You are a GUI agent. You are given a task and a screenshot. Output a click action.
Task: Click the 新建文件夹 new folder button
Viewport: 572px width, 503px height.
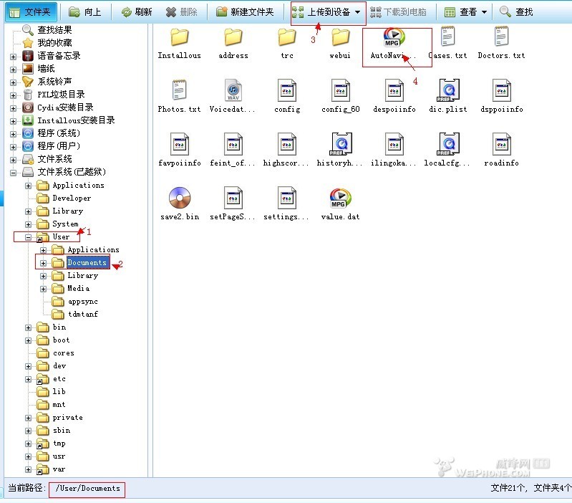244,12
